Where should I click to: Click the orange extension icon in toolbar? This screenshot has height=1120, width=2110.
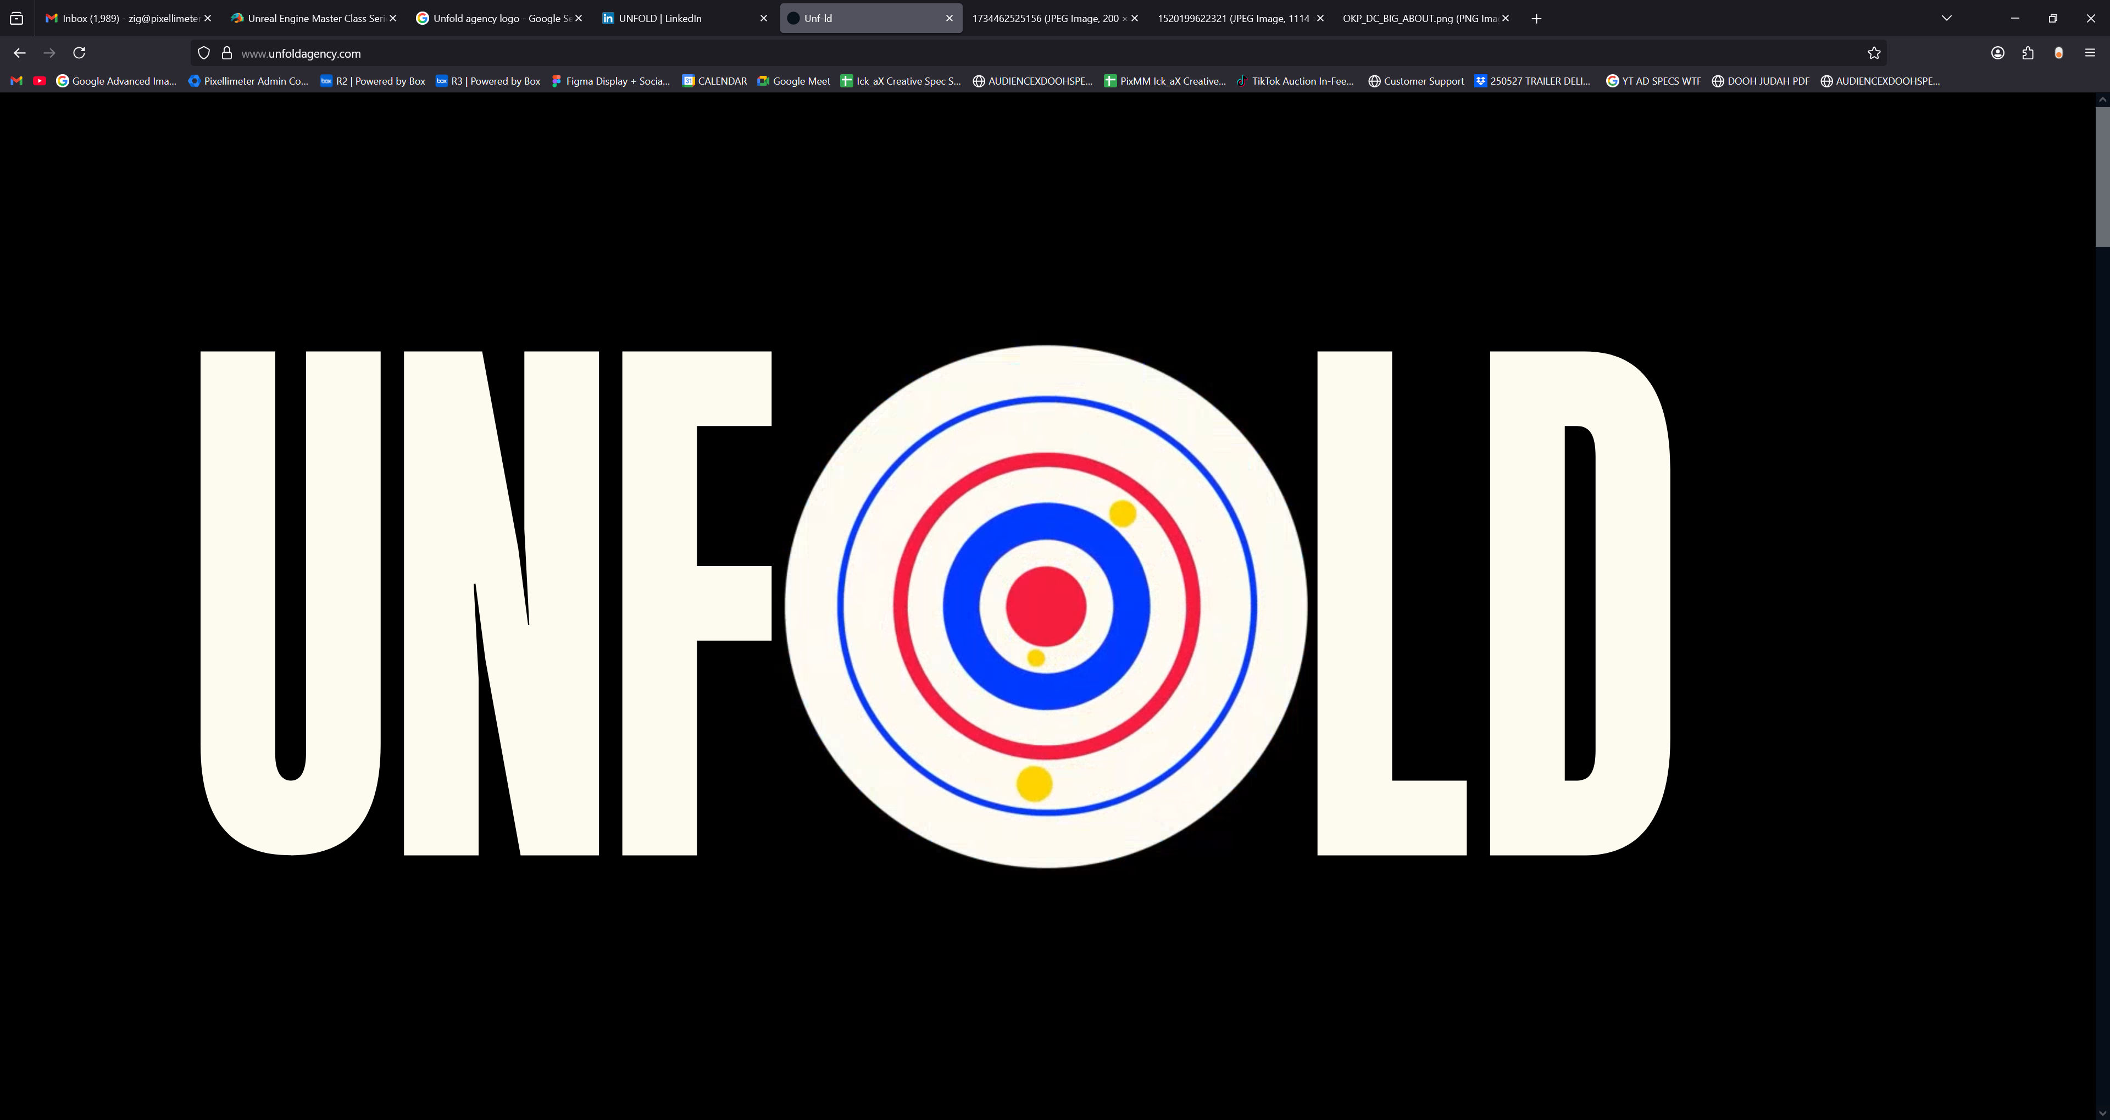[x=2058, y=53]
